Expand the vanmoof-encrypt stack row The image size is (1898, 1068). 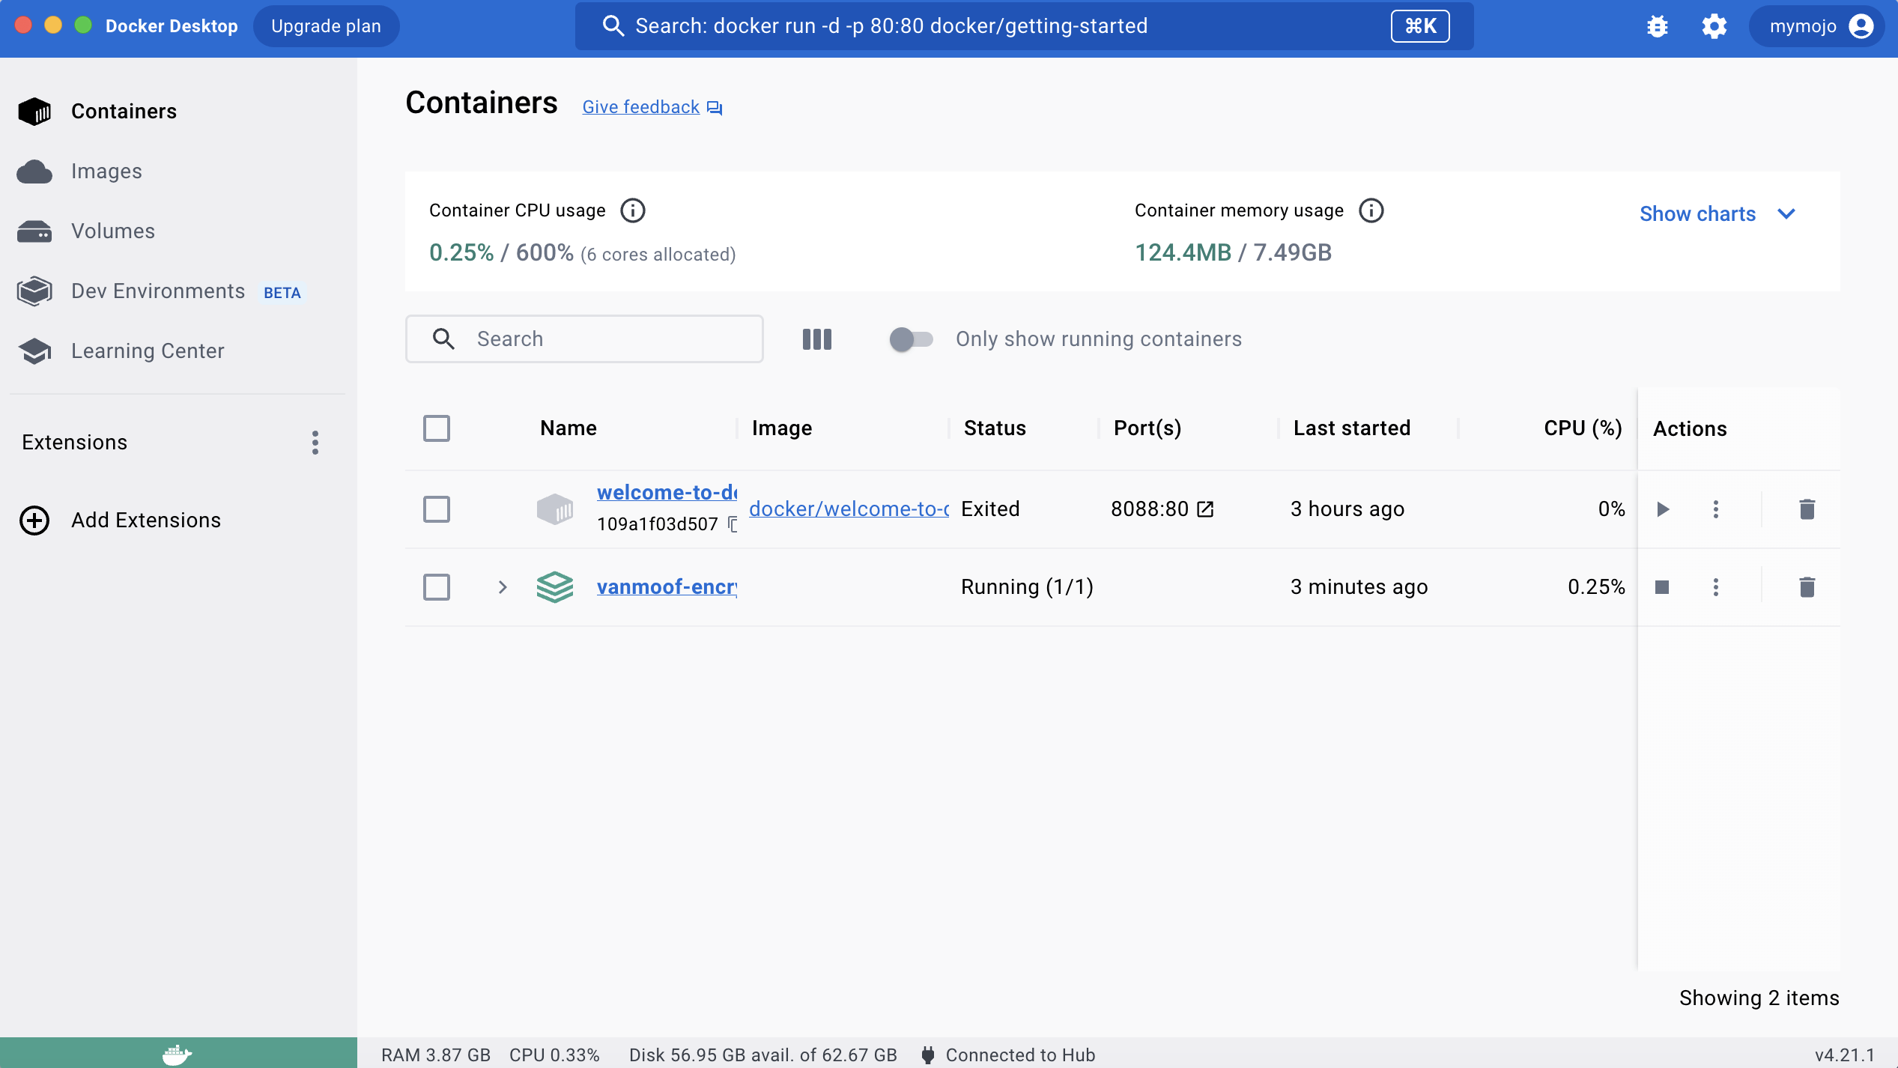click(503, 587)
